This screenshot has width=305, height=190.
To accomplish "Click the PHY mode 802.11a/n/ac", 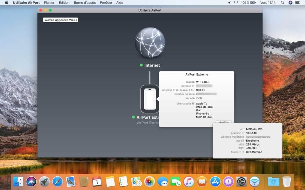I will click(x=254, y=152).
